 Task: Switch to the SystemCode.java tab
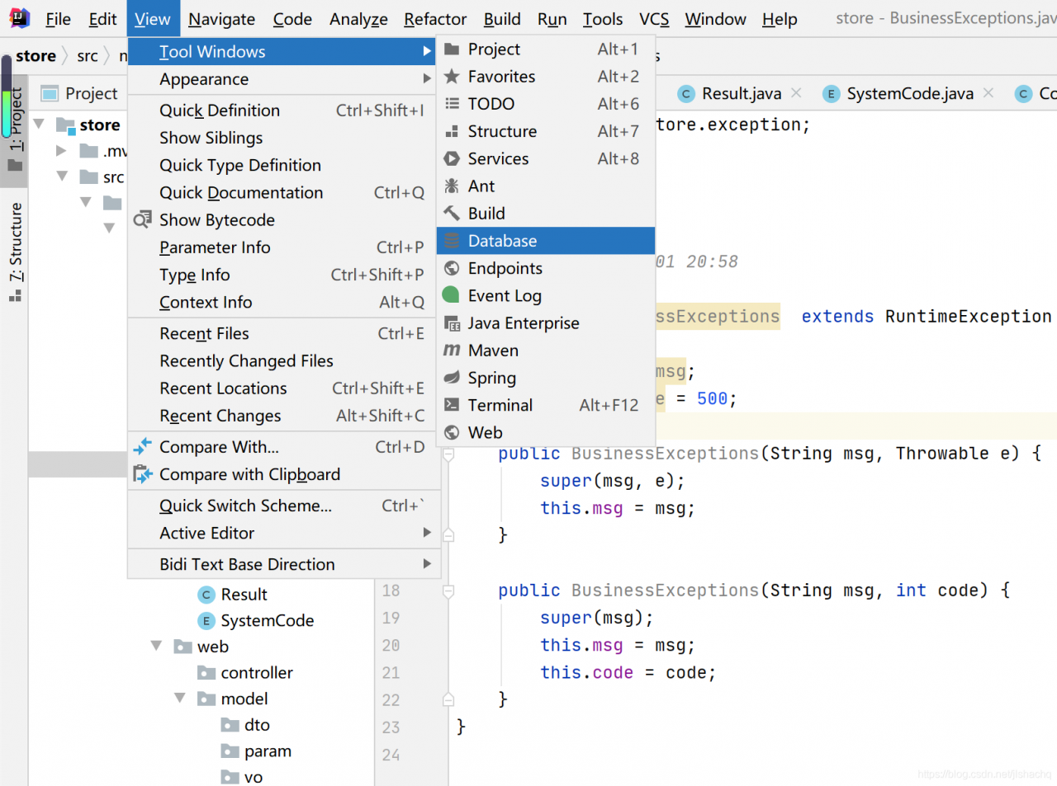click(909, 94)
